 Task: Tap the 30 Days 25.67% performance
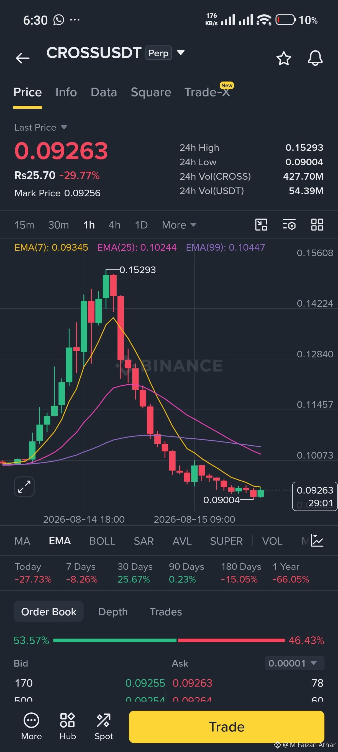(135, 573)
